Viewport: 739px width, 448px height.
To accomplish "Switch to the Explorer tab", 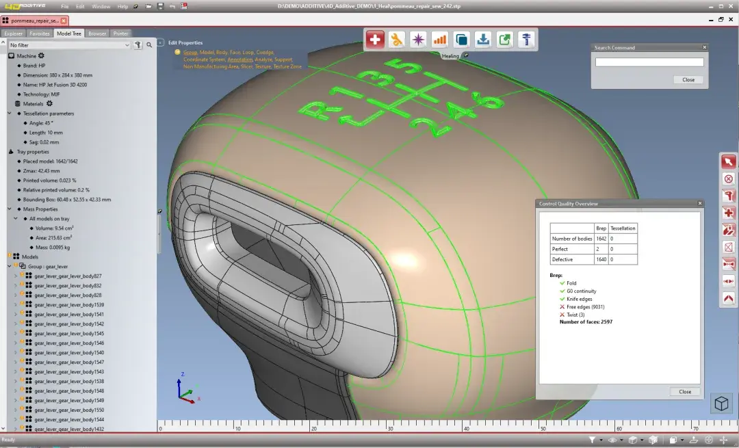I will click(x=14, y=33).
